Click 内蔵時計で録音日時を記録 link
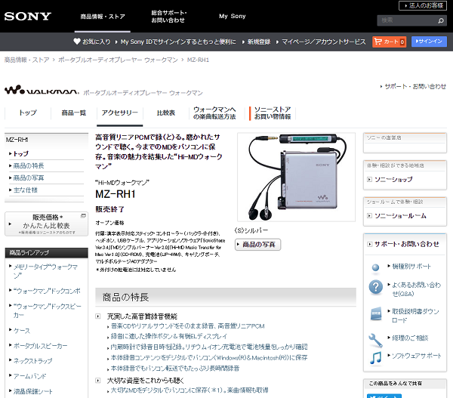 209,347
